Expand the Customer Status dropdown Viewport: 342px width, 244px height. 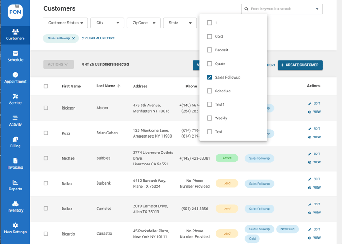click(65, 23)
